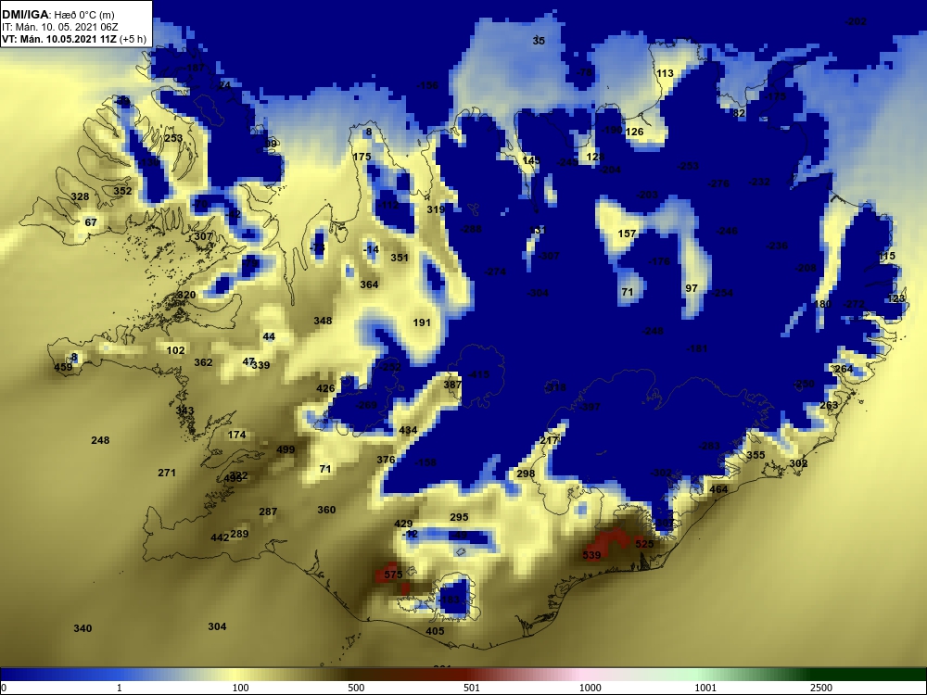Click the map value '44'
This screenshot has height=695, width=927.
[269, 337]
